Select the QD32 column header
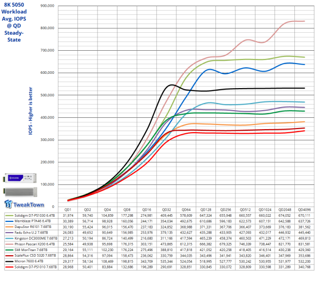 coord(166,210)
